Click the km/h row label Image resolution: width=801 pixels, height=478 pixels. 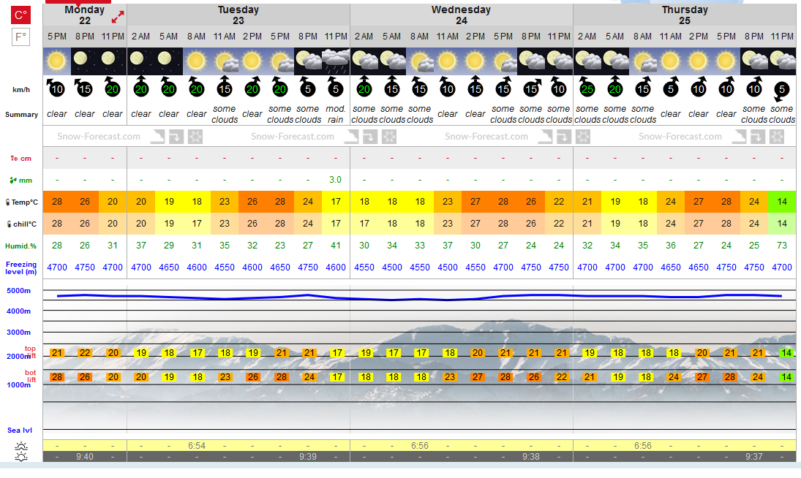21,90
